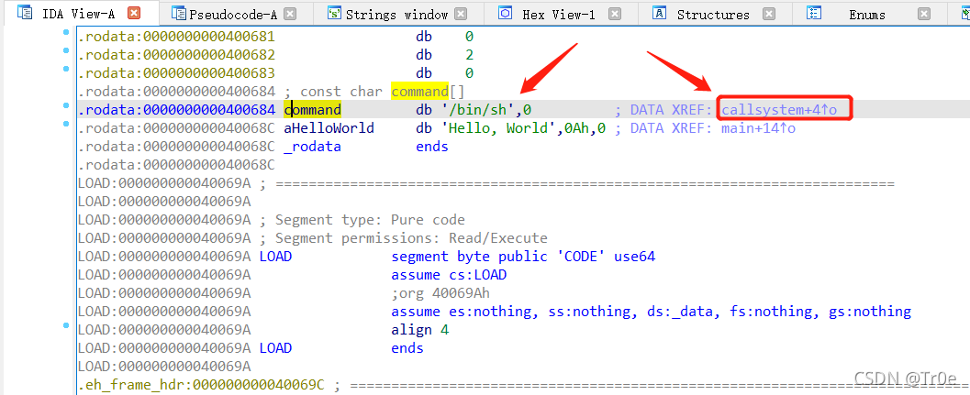Select the command label at 400684
The width and height of the screenshot is (970, 395).
pyautogui.click(x=312, y=111)
